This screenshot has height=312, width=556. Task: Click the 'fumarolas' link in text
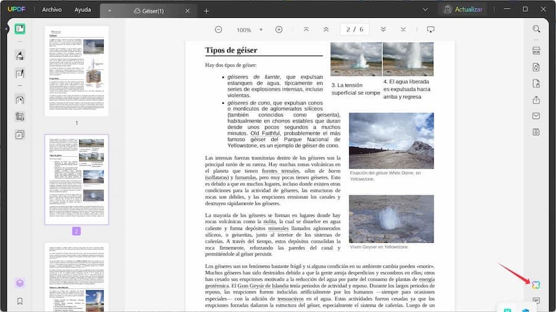245,177
